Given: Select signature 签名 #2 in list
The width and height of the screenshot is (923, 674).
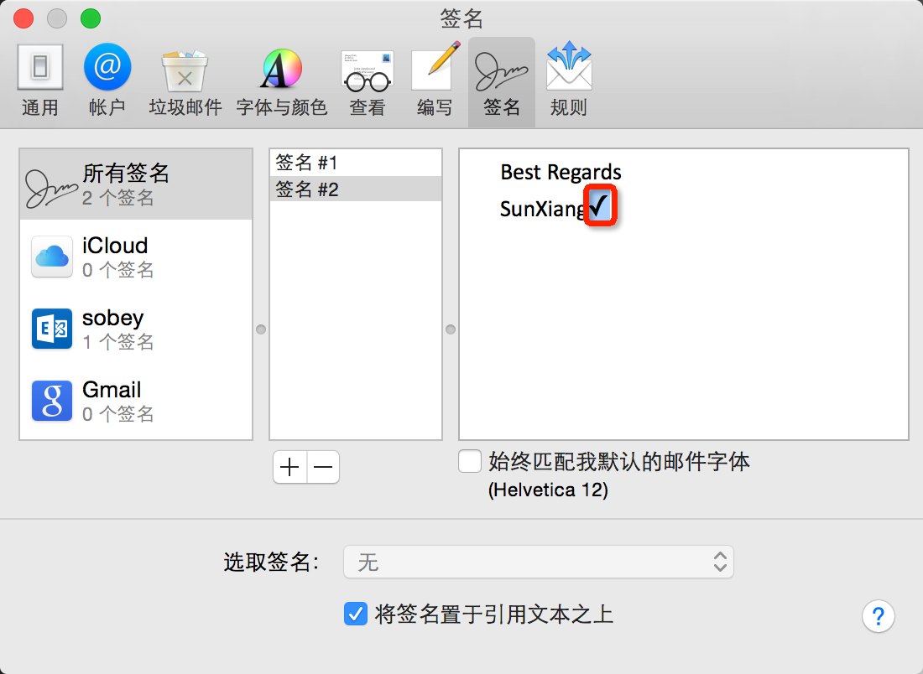Looking at the screenshot, I should [355, 189].
